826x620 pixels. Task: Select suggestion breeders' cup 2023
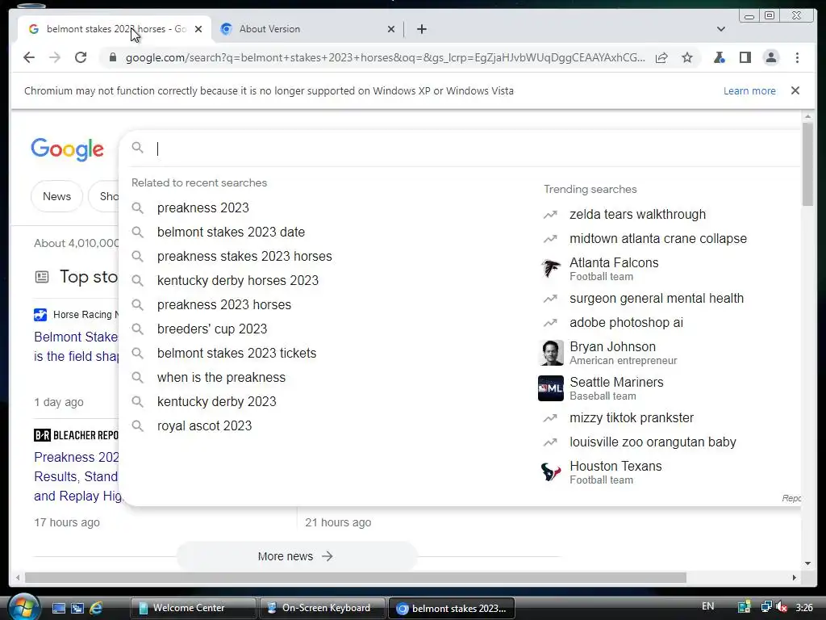pyautogui.click(x=212, y=329)
